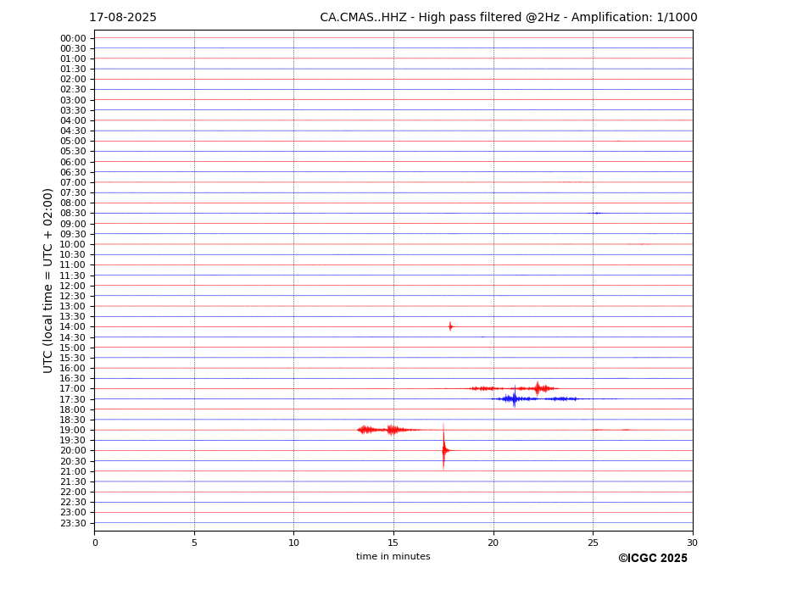Click the 23:30 time row label
This screenshot has height=590, width=786.
coord(73,523)
